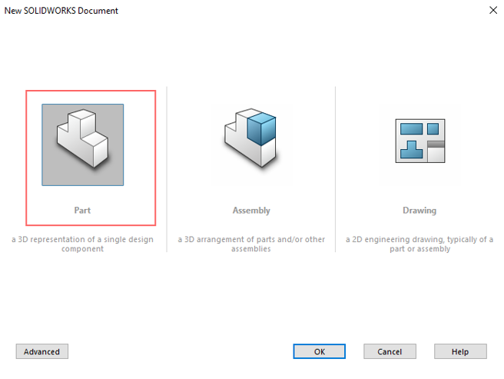Click the Assembly label text
This screenshot has width=504, height=379.
(251, 211)
